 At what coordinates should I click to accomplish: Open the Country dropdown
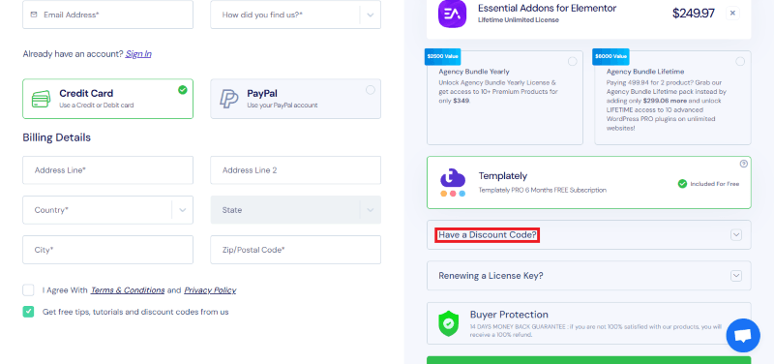point(107,210)
